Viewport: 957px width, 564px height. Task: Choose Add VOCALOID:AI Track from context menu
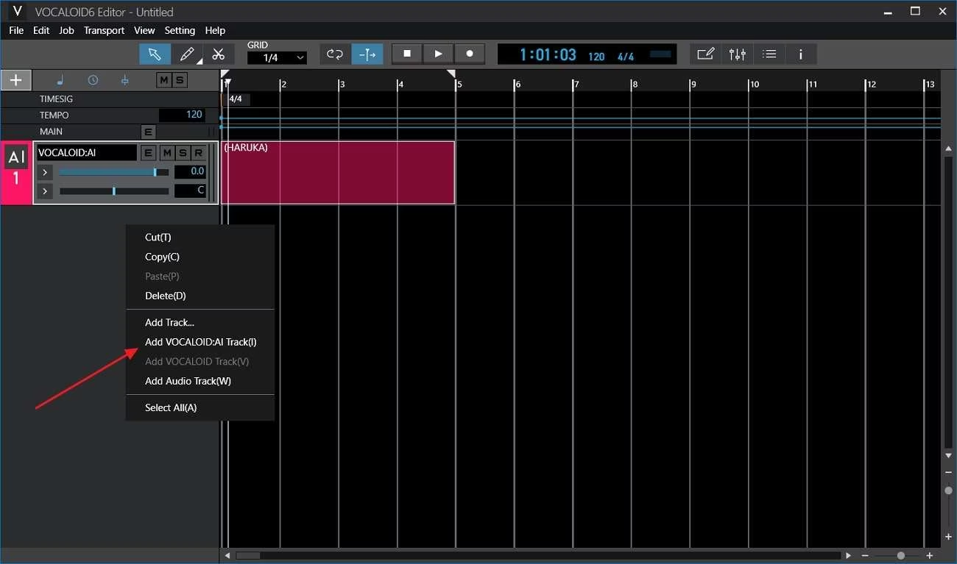200,341
